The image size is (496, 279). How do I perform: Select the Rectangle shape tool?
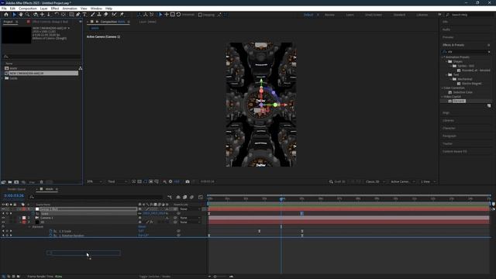coord(71,15)
